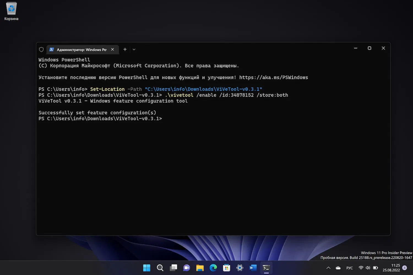Screen dimensions: 413x275
Task: Open the Windows Start menu
Action: (x=147, y=268)
